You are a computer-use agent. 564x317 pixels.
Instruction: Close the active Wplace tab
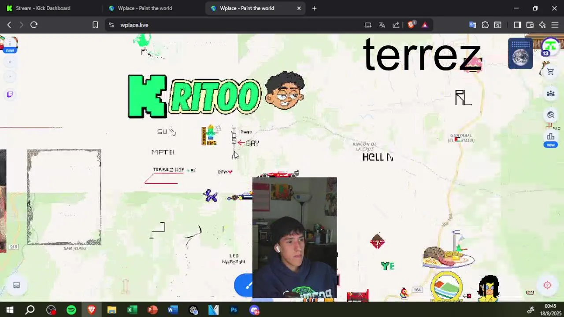[299, 8]
